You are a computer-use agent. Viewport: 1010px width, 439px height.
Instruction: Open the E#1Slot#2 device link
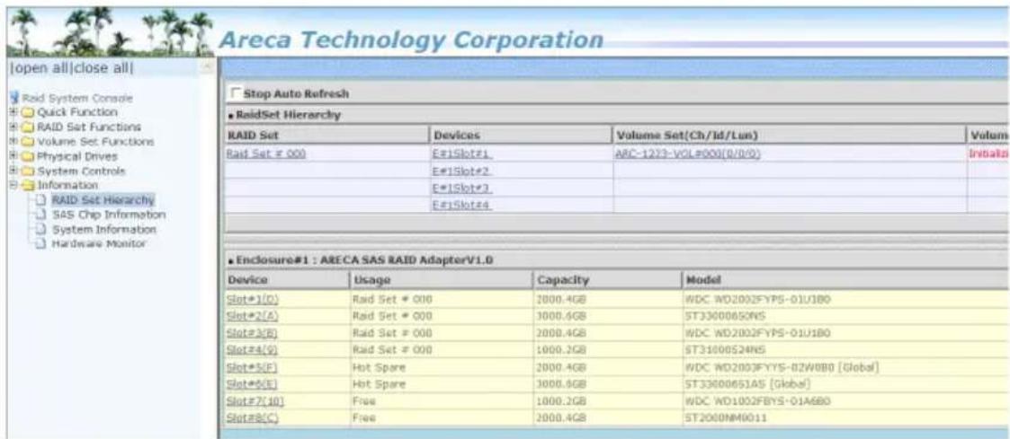coord(464,171)
